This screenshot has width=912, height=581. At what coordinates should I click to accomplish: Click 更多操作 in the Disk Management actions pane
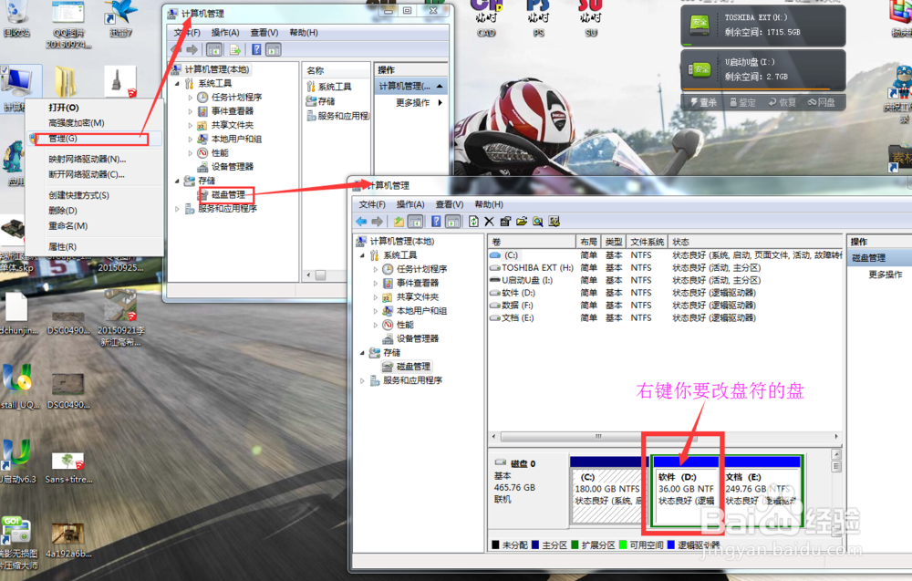coord(886,275)
